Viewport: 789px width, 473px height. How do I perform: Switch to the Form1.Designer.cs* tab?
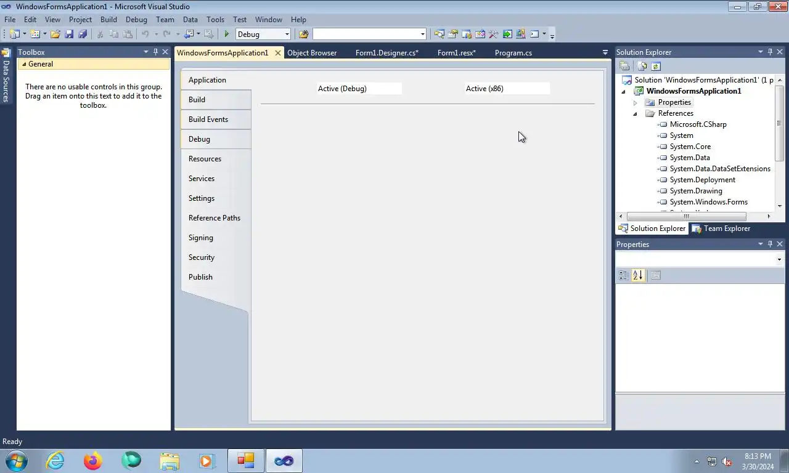pyautogui.click(x=387, y=53)
